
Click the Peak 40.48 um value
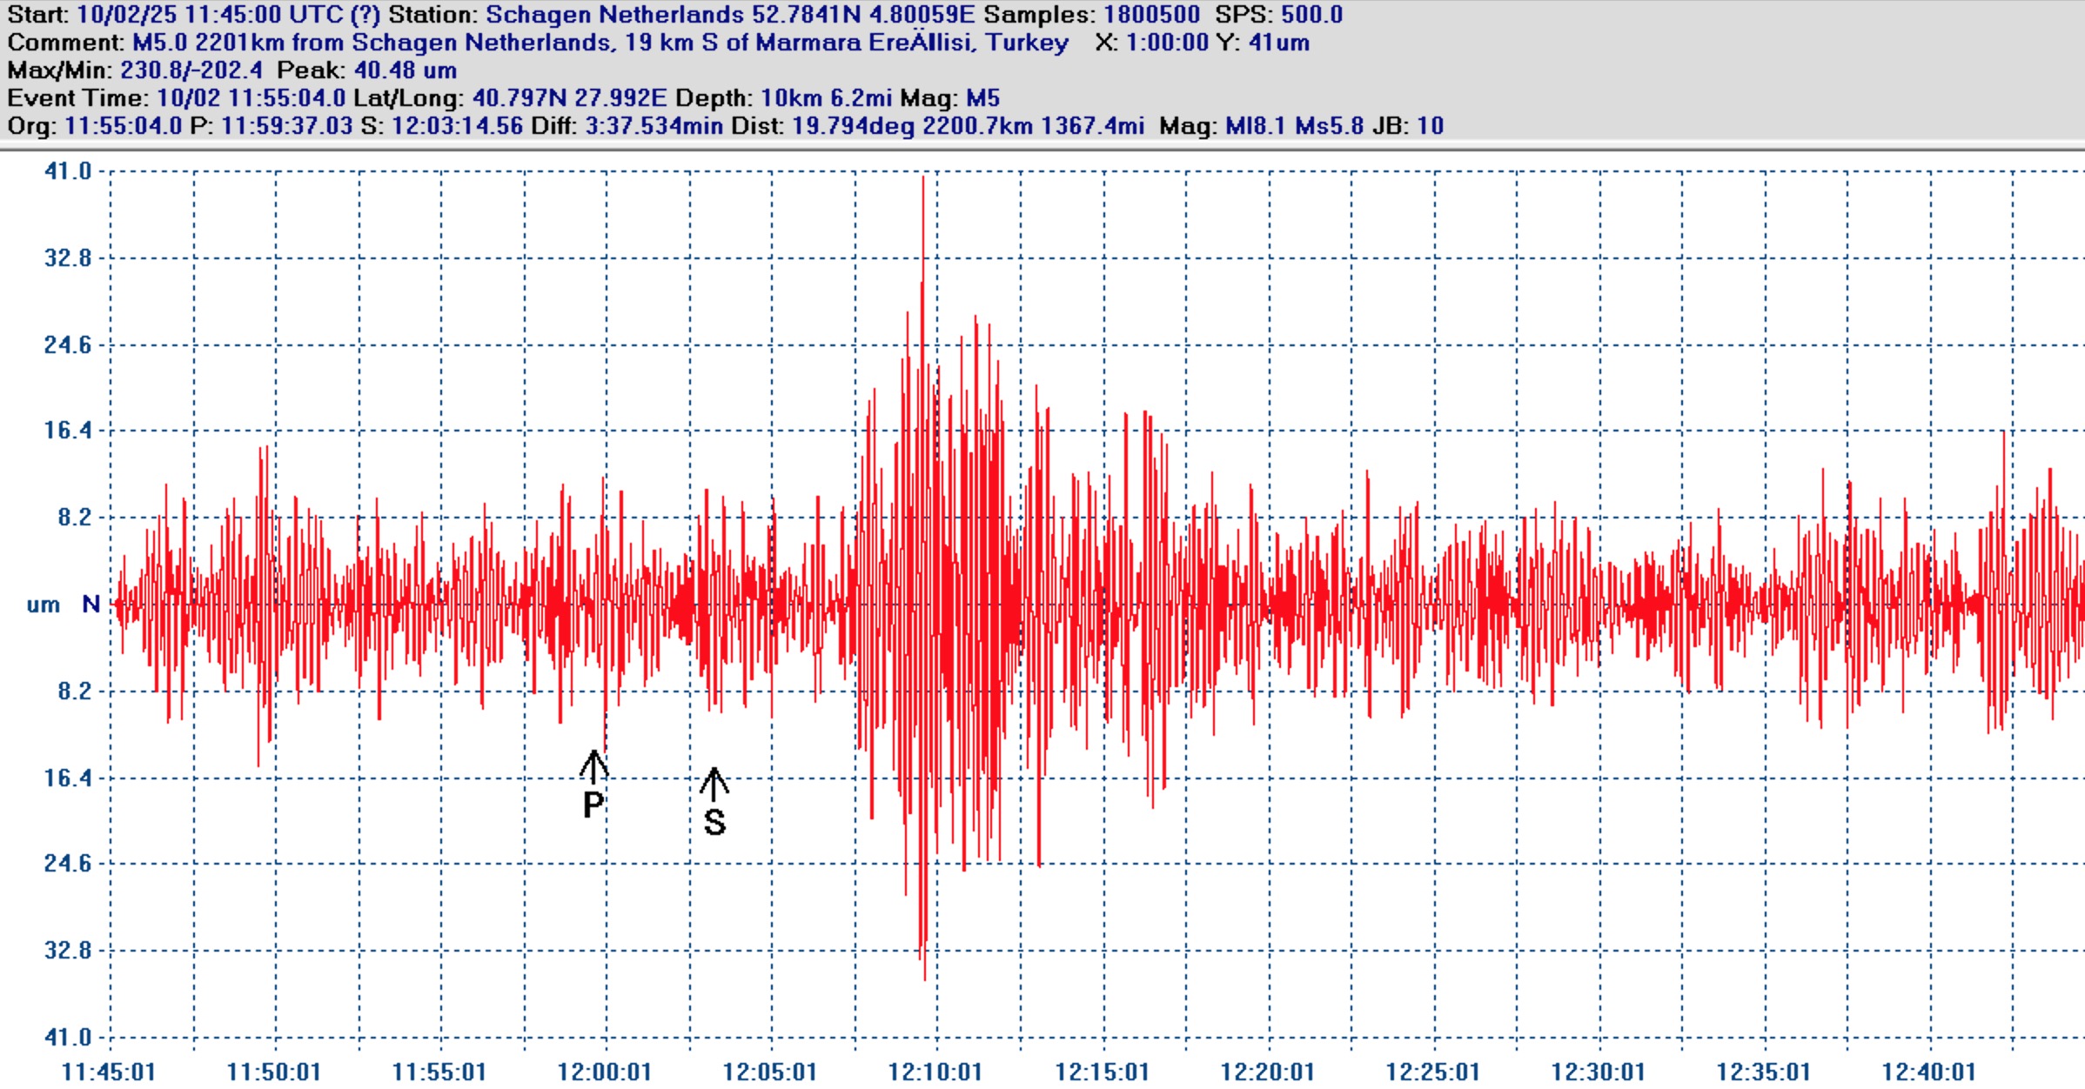tap(405, 70)
